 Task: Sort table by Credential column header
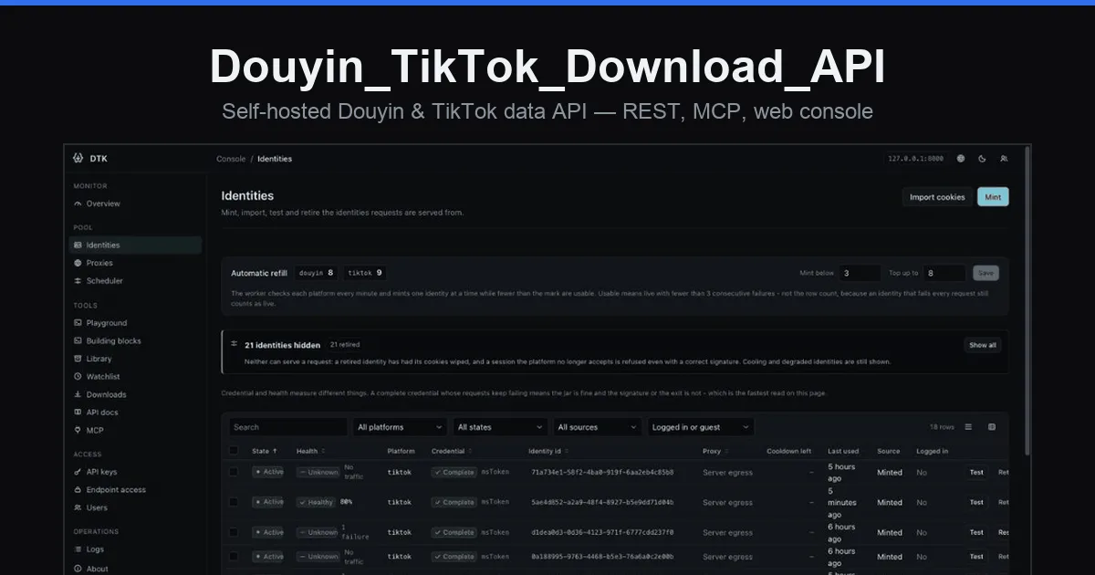tap(453, 451)
